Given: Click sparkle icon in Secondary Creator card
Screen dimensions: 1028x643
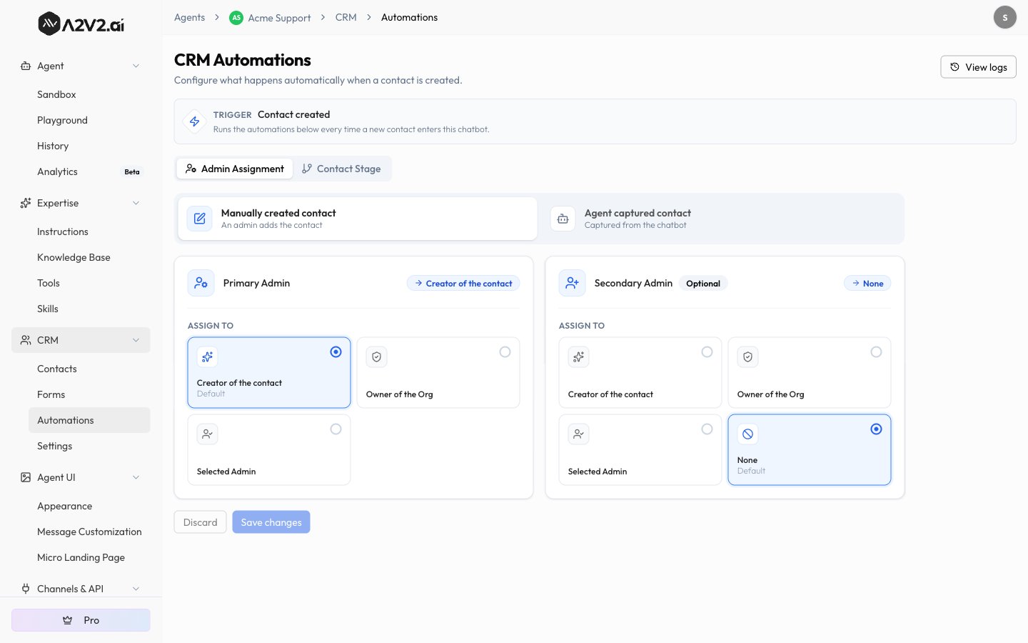Looking at the screenshot, I should (x=579, y=357).
